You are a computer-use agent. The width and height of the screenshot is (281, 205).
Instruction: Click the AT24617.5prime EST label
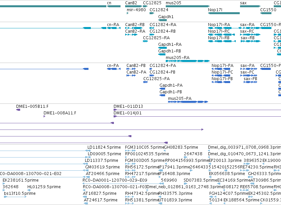tap(101, 200)
